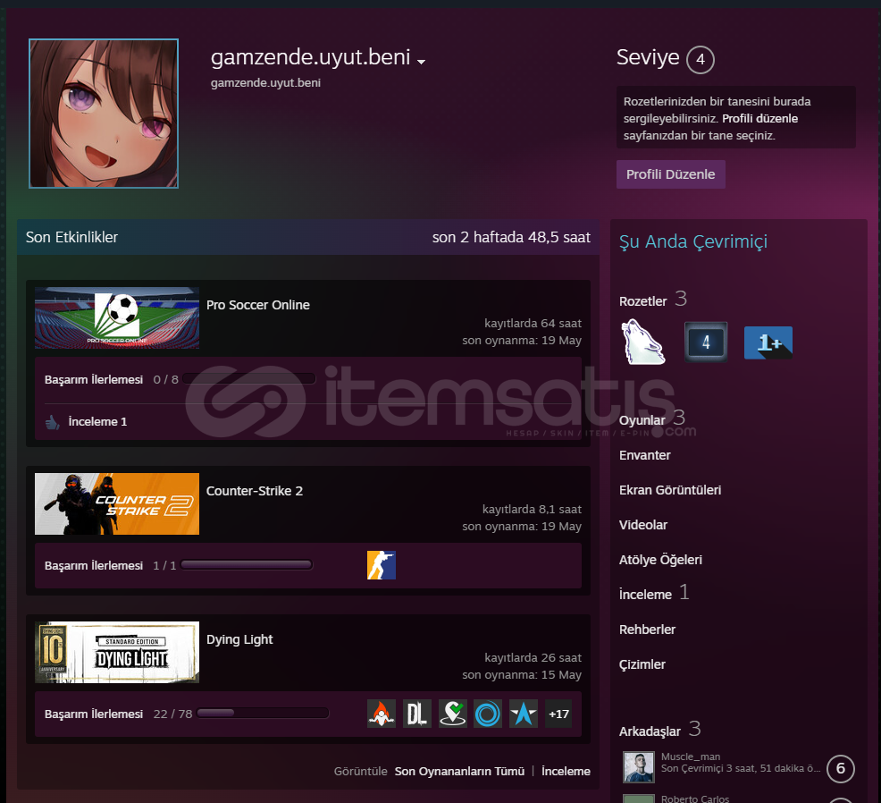Click the Counter-Strike 2 achievement progress bar

click(246, 564)
